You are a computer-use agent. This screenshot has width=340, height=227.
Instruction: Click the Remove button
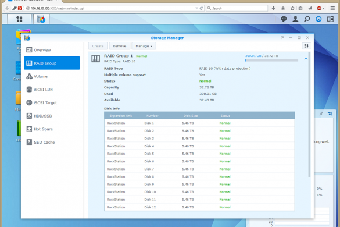click(x=120, y=46)
